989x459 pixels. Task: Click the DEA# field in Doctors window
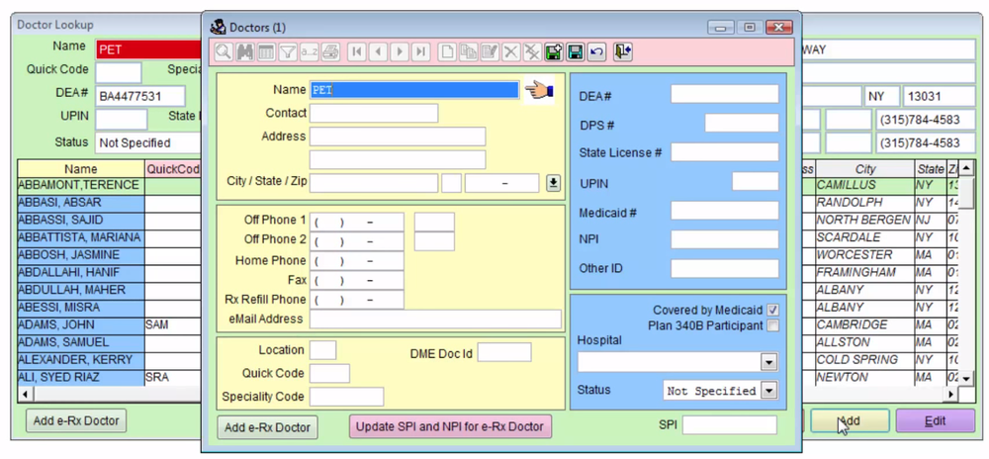pos(725,94)
